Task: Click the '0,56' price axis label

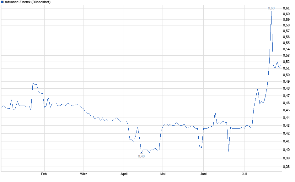Action: click(286, 37)
